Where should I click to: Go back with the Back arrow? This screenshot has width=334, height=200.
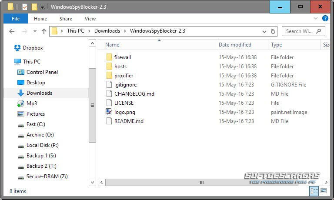(12, 31)
